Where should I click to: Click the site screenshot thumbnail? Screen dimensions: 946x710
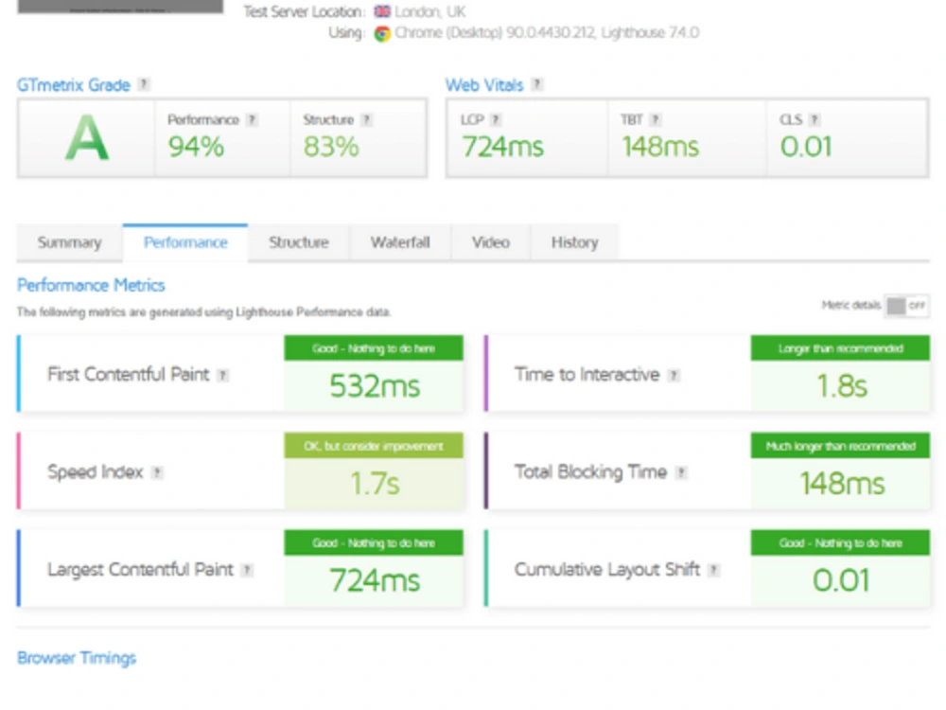coord(120,6)
